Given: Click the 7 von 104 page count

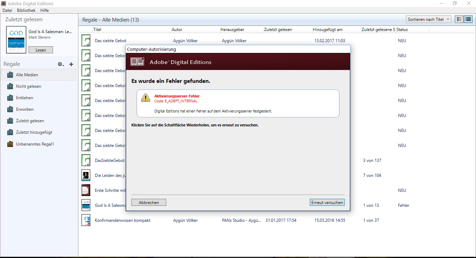Looking at the screenshot, I should pos(372,175).
